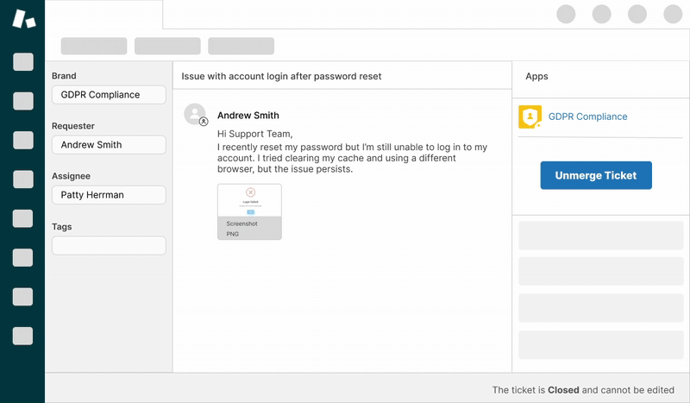
Task: Click Andrew Smith's avatar icon
Action: click(x=196, y=115)
